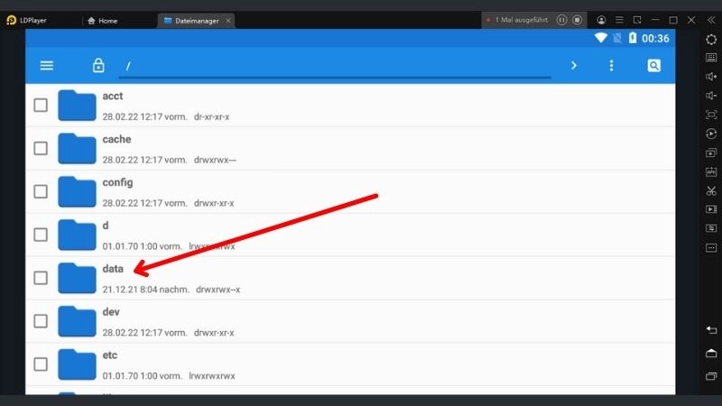Viewport: 722px width, 406px height.
Task: Tick the checkbox for d folder
Action: pos(41,235)
